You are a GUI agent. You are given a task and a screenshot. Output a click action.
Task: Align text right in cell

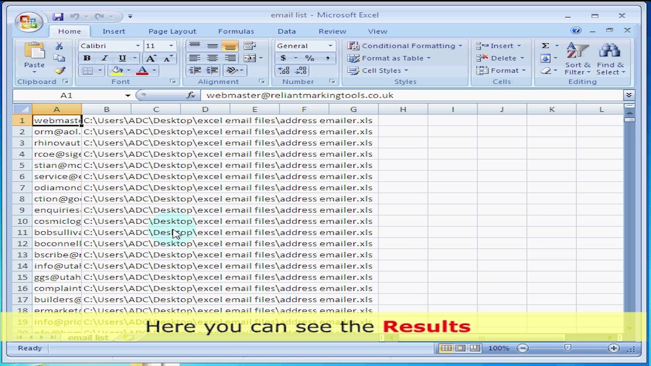230,58
